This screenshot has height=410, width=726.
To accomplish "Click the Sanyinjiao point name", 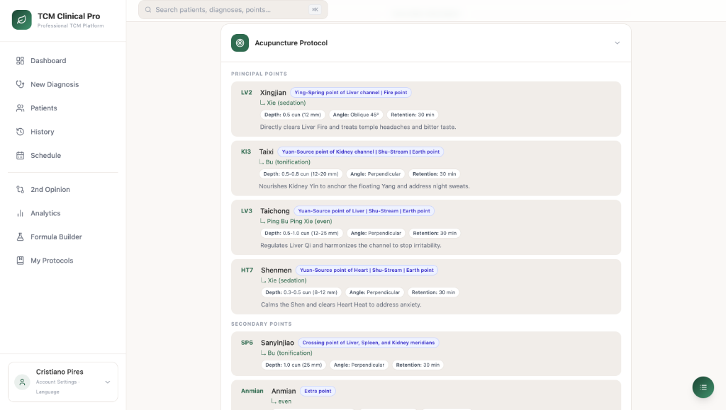I will tap(277, 343).
